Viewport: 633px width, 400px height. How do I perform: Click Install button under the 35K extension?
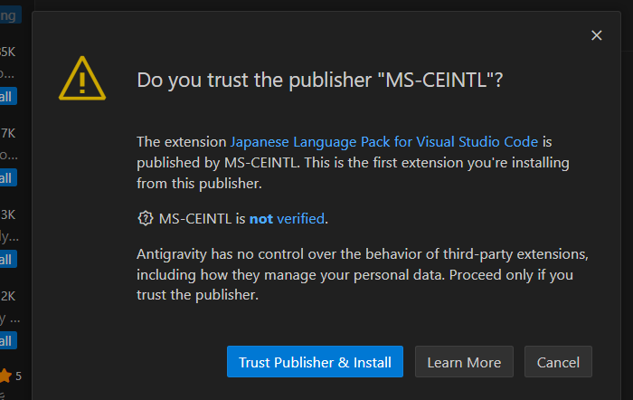pos(7,96)
